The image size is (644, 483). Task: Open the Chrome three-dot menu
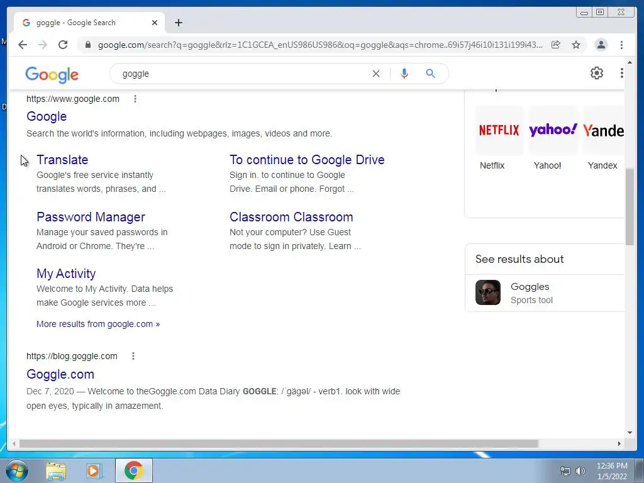coord(621,45)
